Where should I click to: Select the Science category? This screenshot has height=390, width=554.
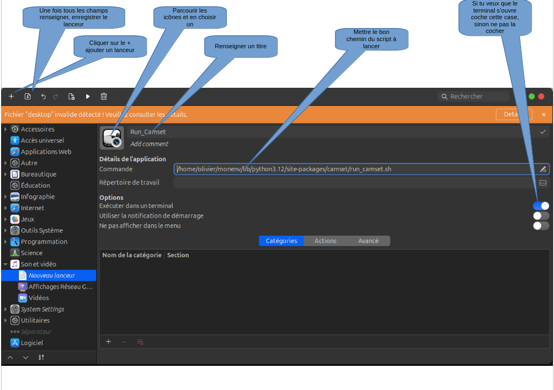49,253
